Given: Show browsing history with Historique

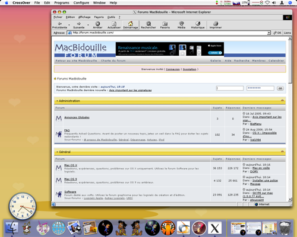Looking at the screenshot, I should click(198, 25).
